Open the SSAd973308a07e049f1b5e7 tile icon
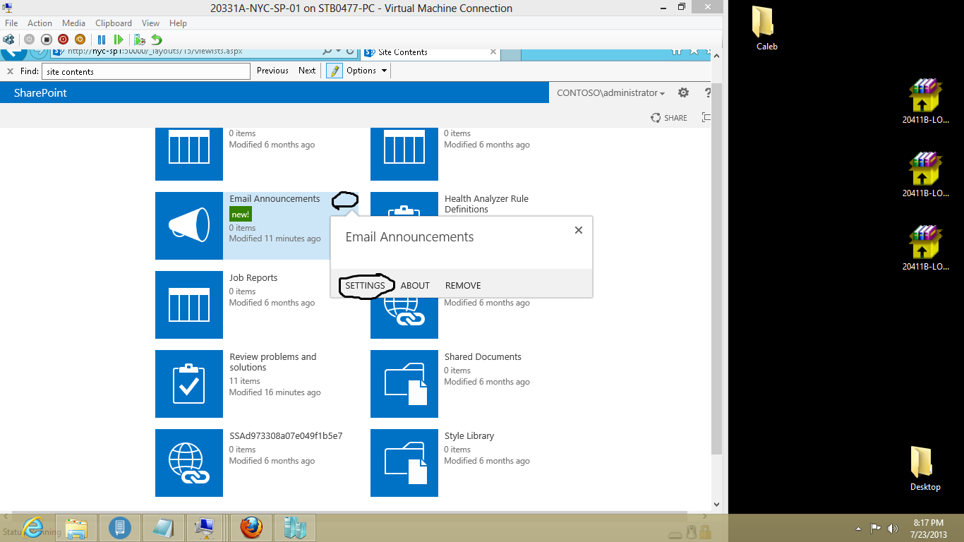 click(189, 463)
